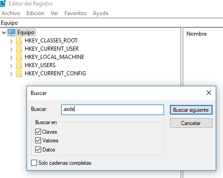
Task: Select the HKEY_CURRENT_CONFIG label
Action: pos(55,73)
